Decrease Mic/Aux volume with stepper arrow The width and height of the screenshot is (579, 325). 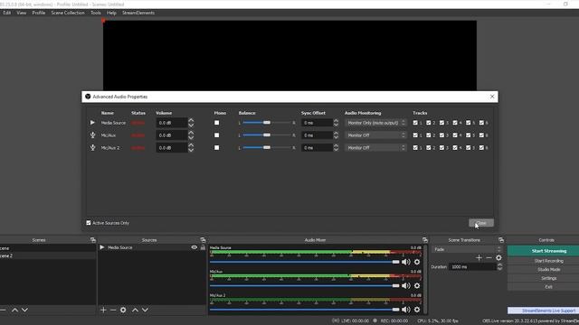tap(191, 138)
